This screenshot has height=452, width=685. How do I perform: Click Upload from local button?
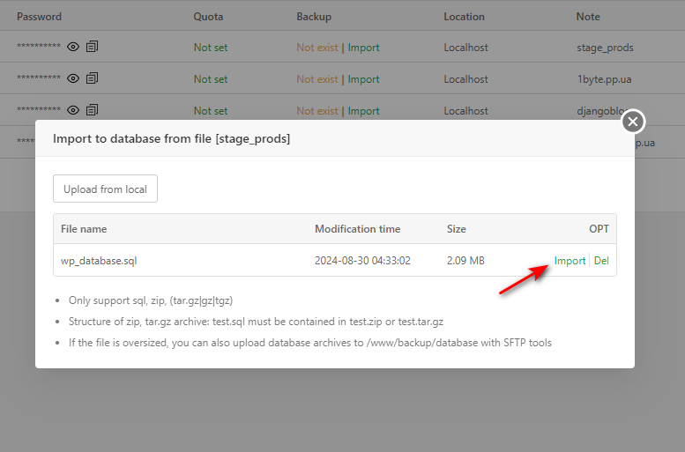click(x=105, y=189)
